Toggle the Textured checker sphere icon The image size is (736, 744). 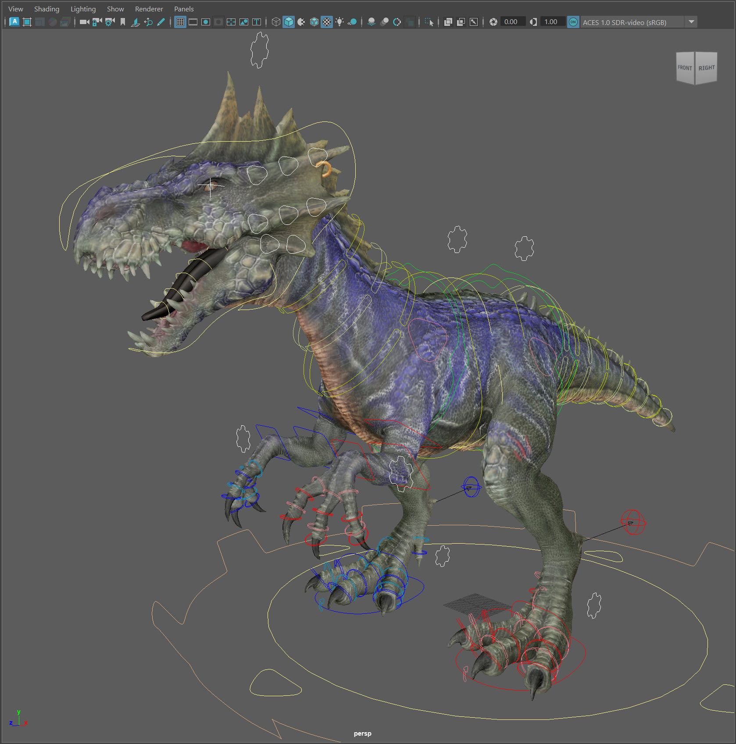pyautogui.click(x=327, y=21)
